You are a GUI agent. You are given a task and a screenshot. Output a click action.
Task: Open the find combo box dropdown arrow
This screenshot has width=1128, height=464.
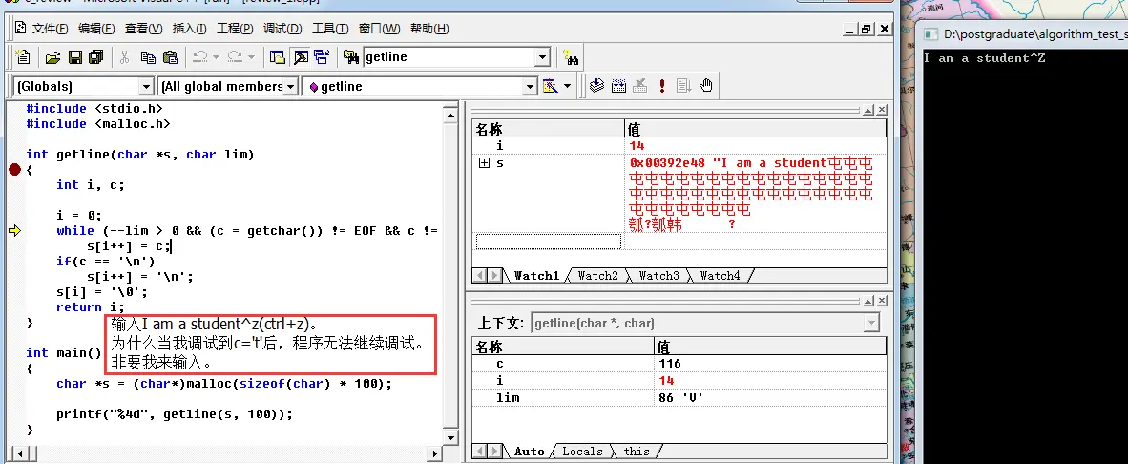(x=542, y=57)
